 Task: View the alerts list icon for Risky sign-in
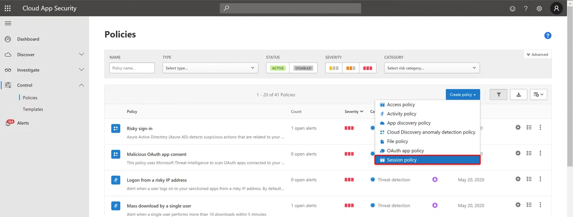click(529, 128)
